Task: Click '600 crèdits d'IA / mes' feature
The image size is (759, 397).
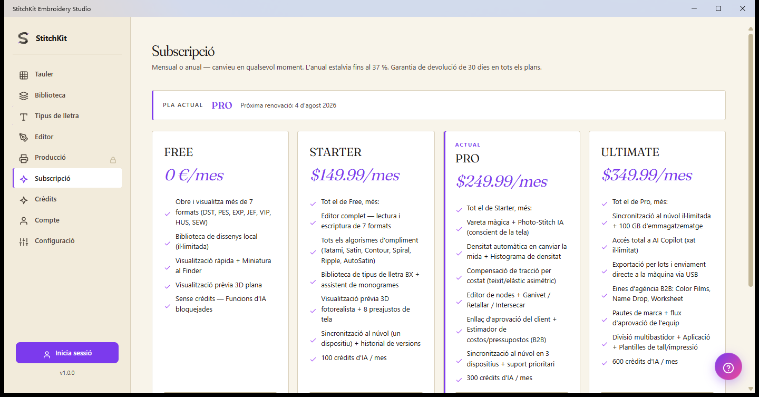Action: pos(645,362)
